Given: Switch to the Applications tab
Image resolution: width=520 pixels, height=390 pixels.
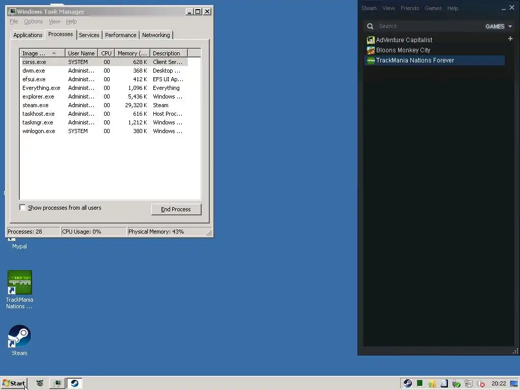Looking at the screenshot, I should tap(28, 35).
